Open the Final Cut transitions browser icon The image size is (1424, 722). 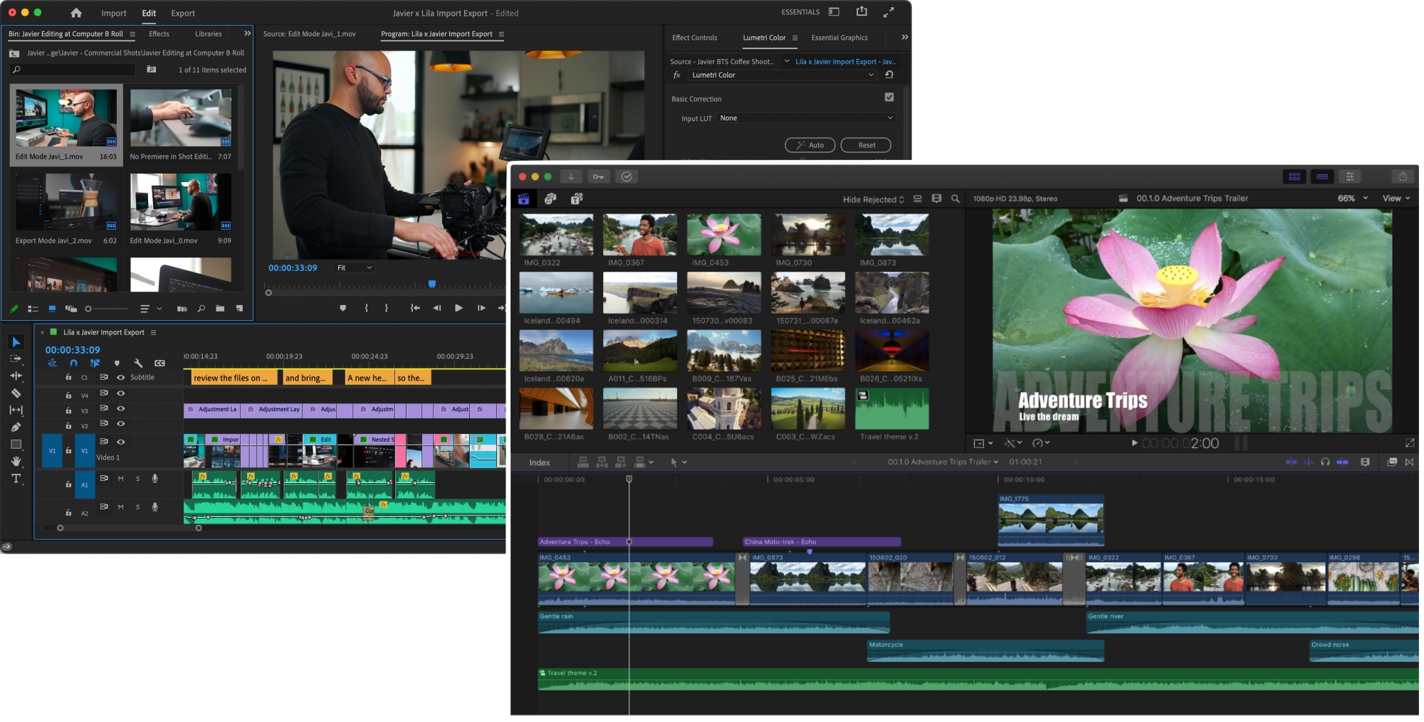(x=1409, y=462)
